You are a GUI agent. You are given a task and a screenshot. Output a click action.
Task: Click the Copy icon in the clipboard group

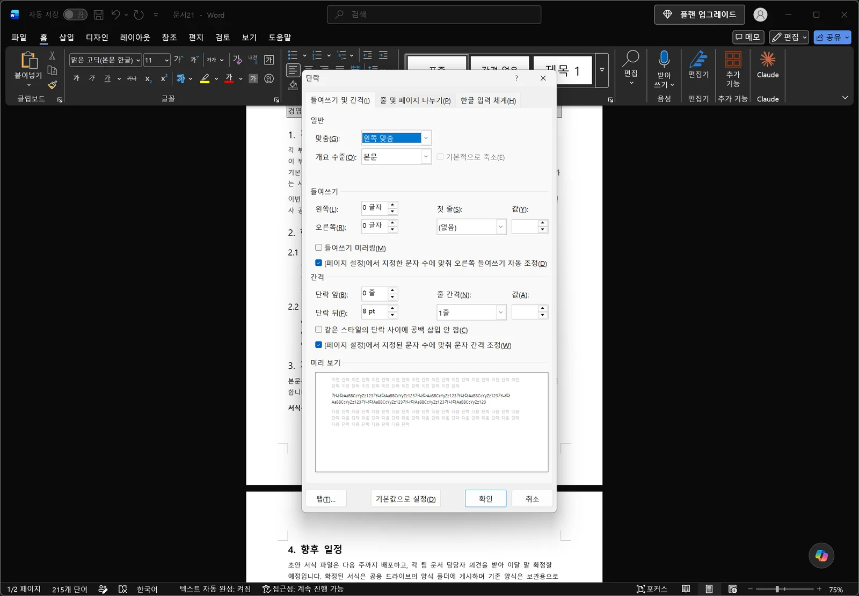(52, 70)
